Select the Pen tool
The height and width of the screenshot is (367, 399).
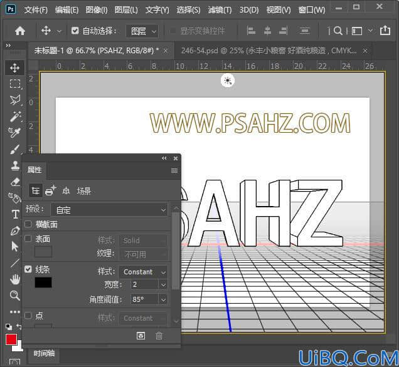(x=15, y=231)
